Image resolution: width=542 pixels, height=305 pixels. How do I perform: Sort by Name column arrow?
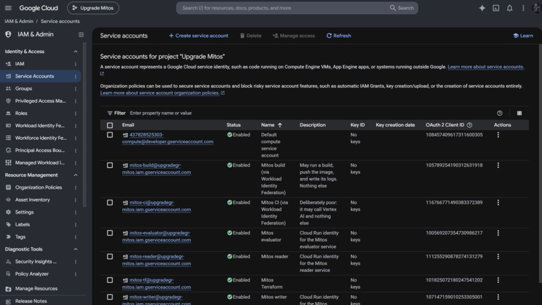[280, 125]
